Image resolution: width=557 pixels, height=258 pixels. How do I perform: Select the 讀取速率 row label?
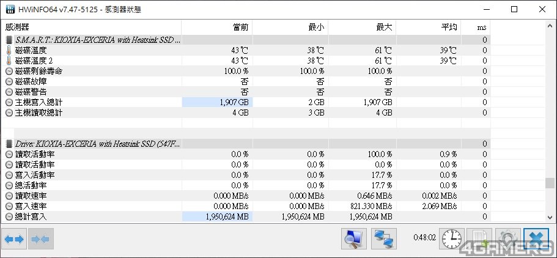(x=31, y=196)
